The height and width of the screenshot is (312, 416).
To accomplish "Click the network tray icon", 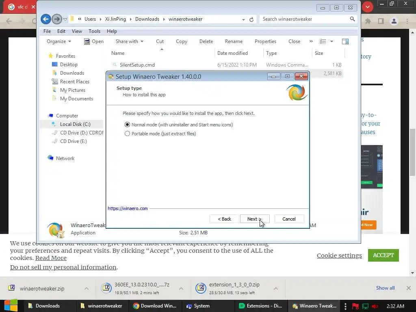I will [365, 306].
